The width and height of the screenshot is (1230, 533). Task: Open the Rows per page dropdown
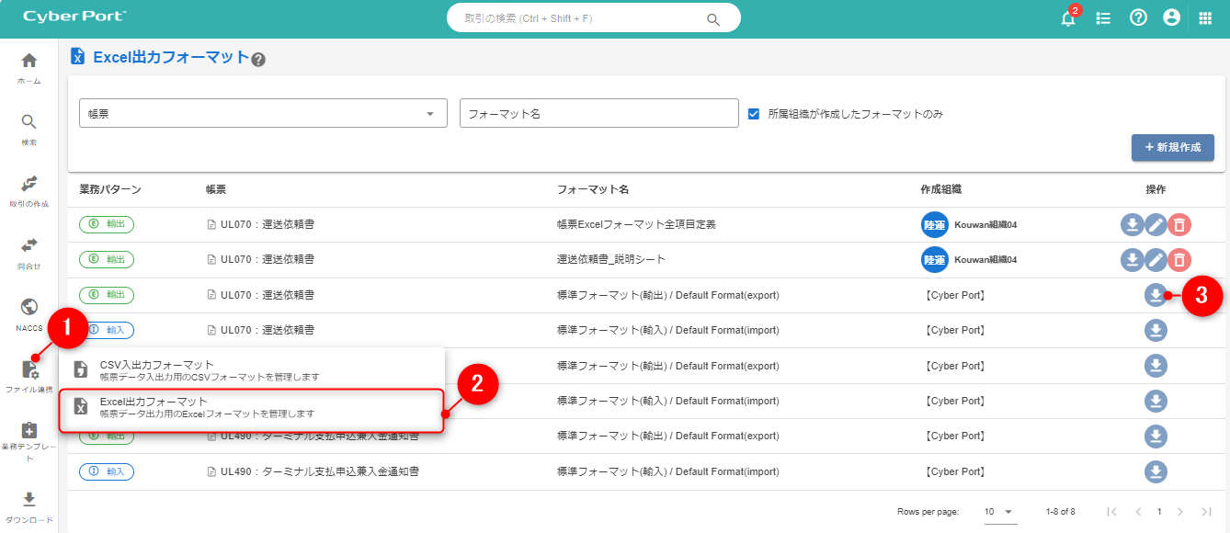tap(1000, 511)
